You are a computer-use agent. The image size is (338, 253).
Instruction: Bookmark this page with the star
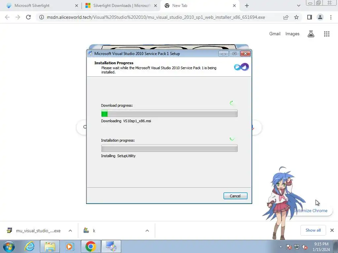coord(296,17)
